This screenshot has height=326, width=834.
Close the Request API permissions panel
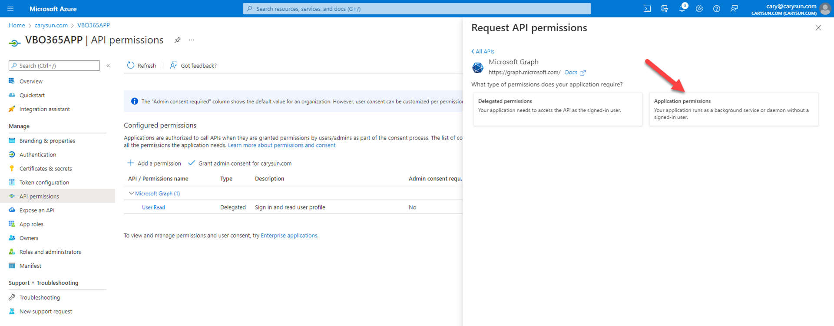818,28
